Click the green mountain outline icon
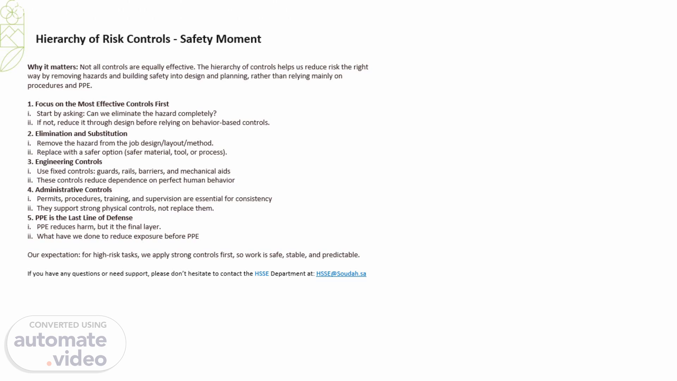 click(x=12, y=35)
